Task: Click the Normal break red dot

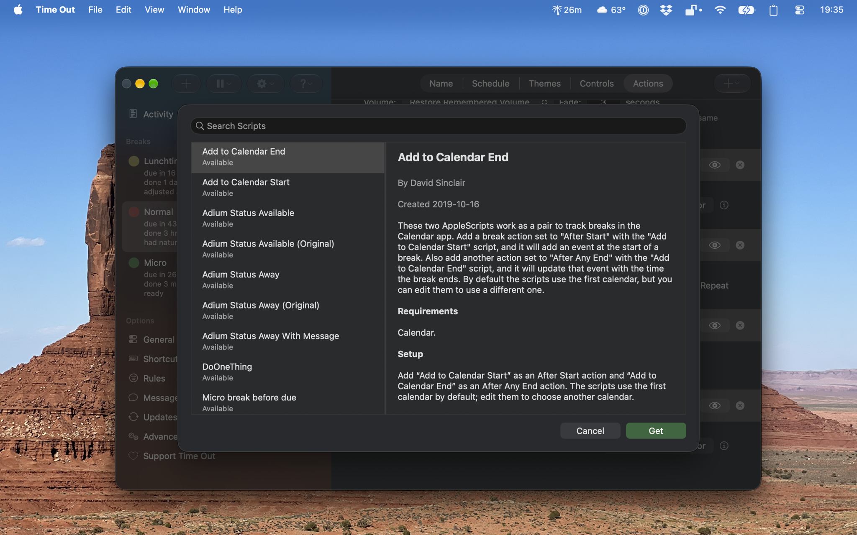Action: pyautogui.click(x=134, y=212)
